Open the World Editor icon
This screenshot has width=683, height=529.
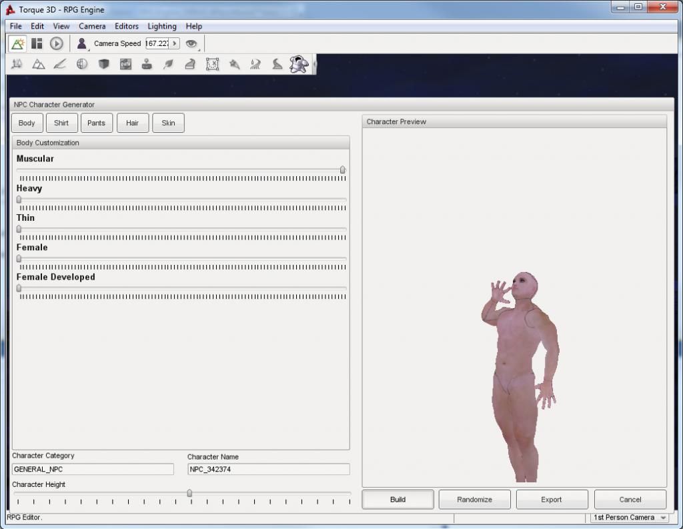click(18, 43)
